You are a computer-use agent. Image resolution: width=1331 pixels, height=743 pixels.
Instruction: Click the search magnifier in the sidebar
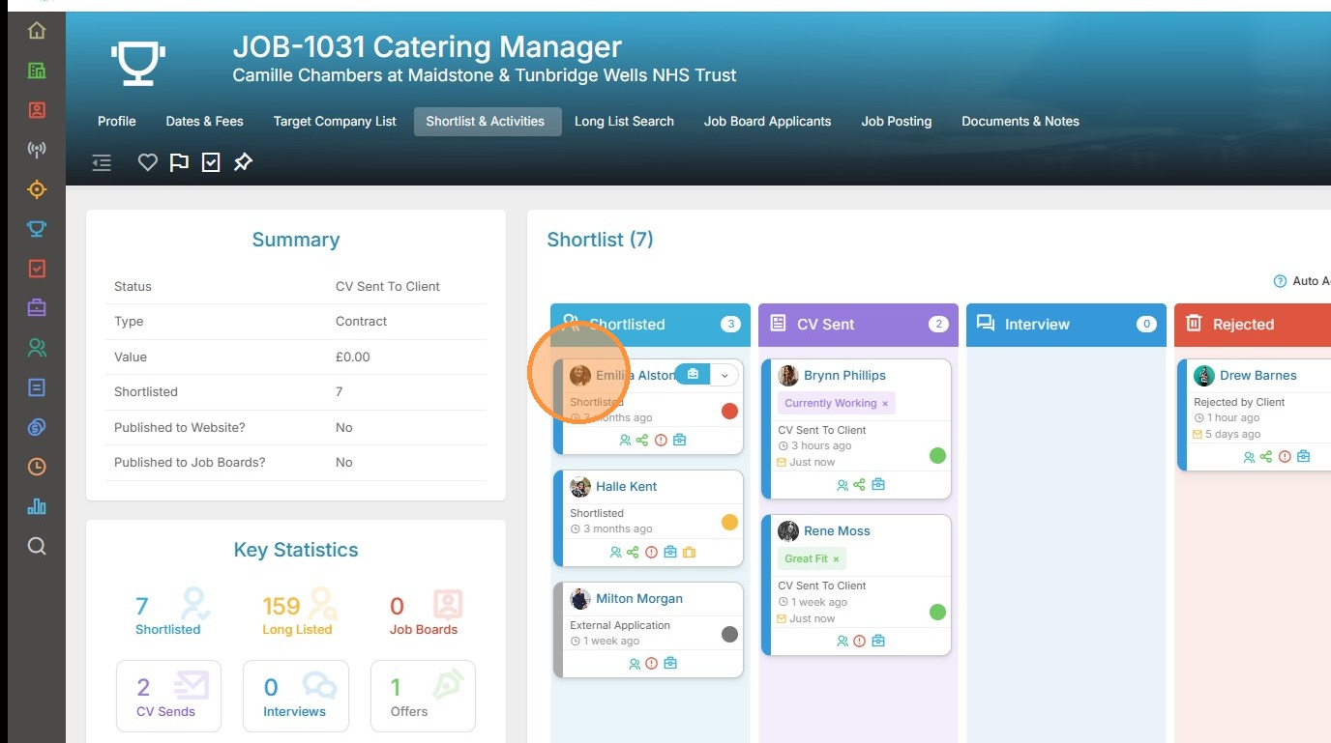point(37,546)
